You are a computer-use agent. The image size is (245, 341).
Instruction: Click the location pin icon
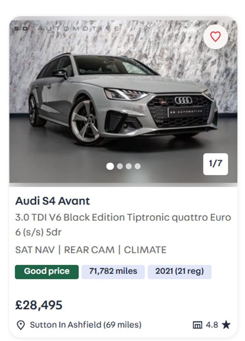pyautogui.click(x=21, y=325)
